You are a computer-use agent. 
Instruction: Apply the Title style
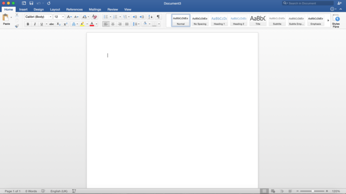pos(258,20)
